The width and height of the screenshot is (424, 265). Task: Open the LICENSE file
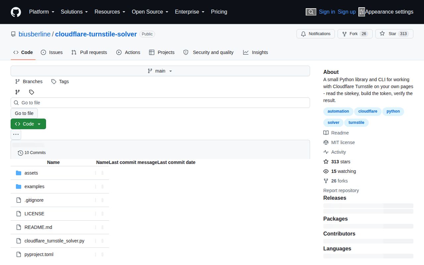pos(34,214)
